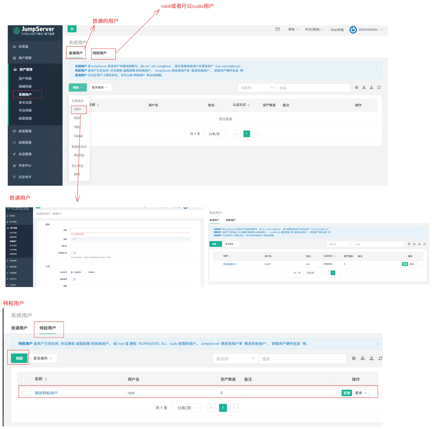
Task: Tick select-all checkbox in middle-right table
Action: (217, 256)
